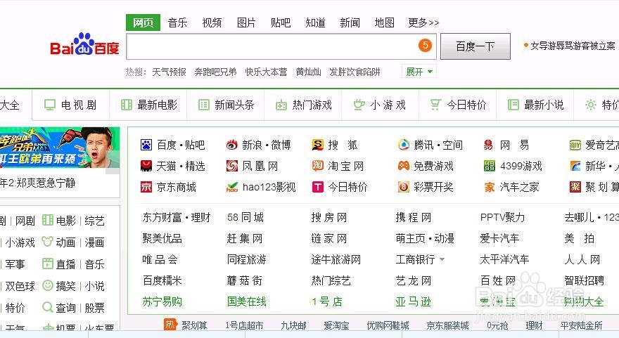The image size is (619, 338).
Task: Open 更多>> to show more search categories
Action: coord(423,22)
